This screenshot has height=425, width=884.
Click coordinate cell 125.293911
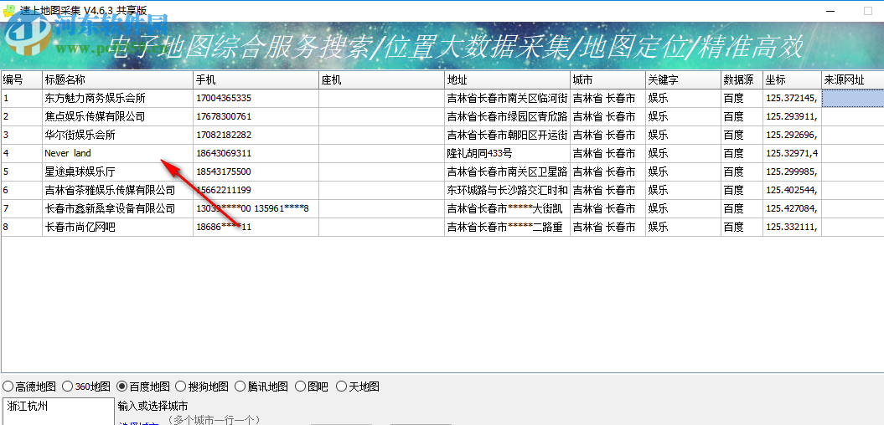point(792,116)
